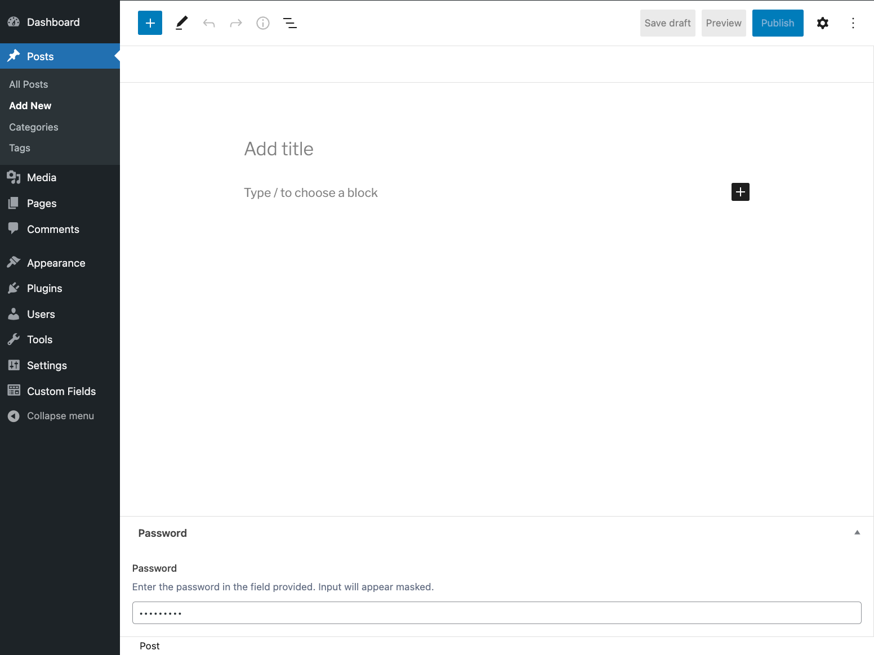874x655 pixels.
Task: Preview the post
Action: click(x=723, y=23)
